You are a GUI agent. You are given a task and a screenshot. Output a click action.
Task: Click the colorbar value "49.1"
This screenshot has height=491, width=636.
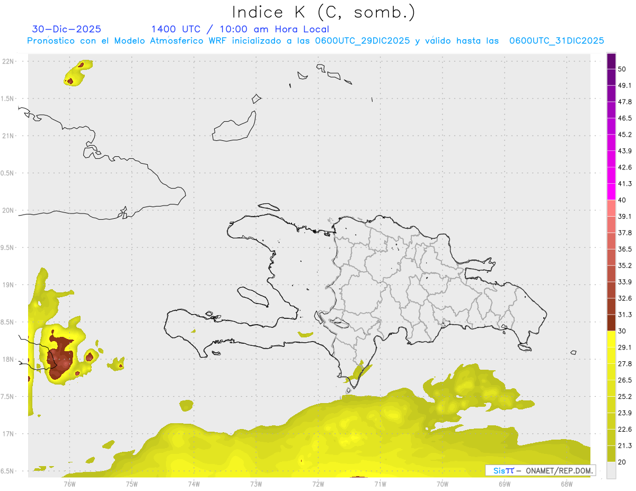625,85
